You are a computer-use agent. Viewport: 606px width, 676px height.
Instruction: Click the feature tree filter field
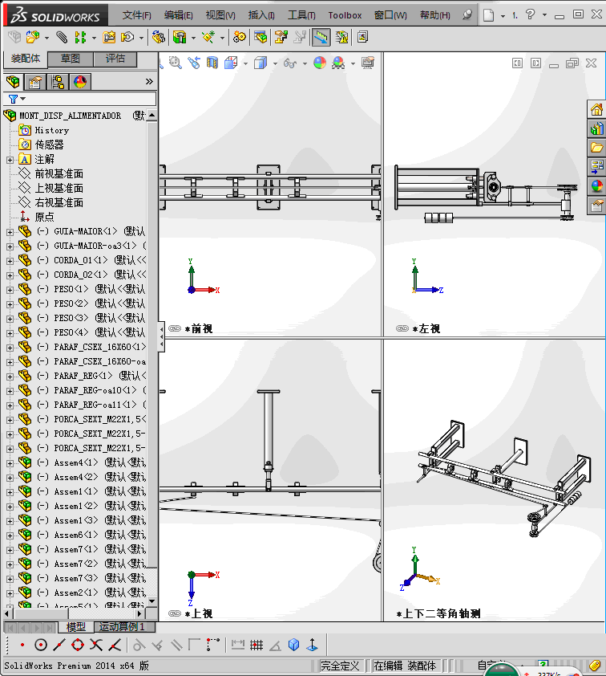pos(80,99)
